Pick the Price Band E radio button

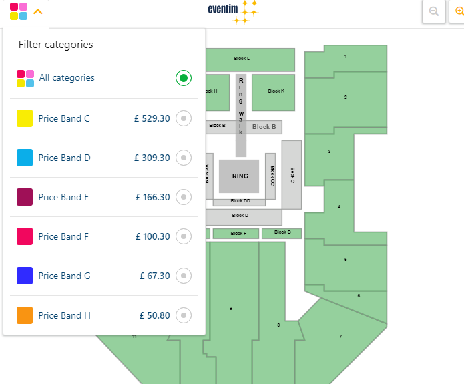184,197
